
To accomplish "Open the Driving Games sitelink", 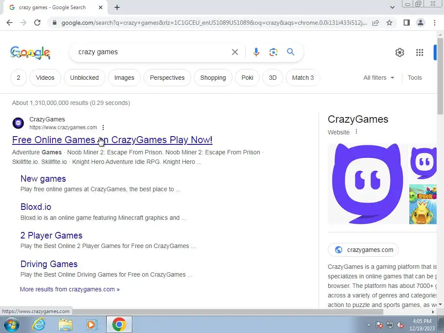I will pyautogui.click(x=49, y=264).
